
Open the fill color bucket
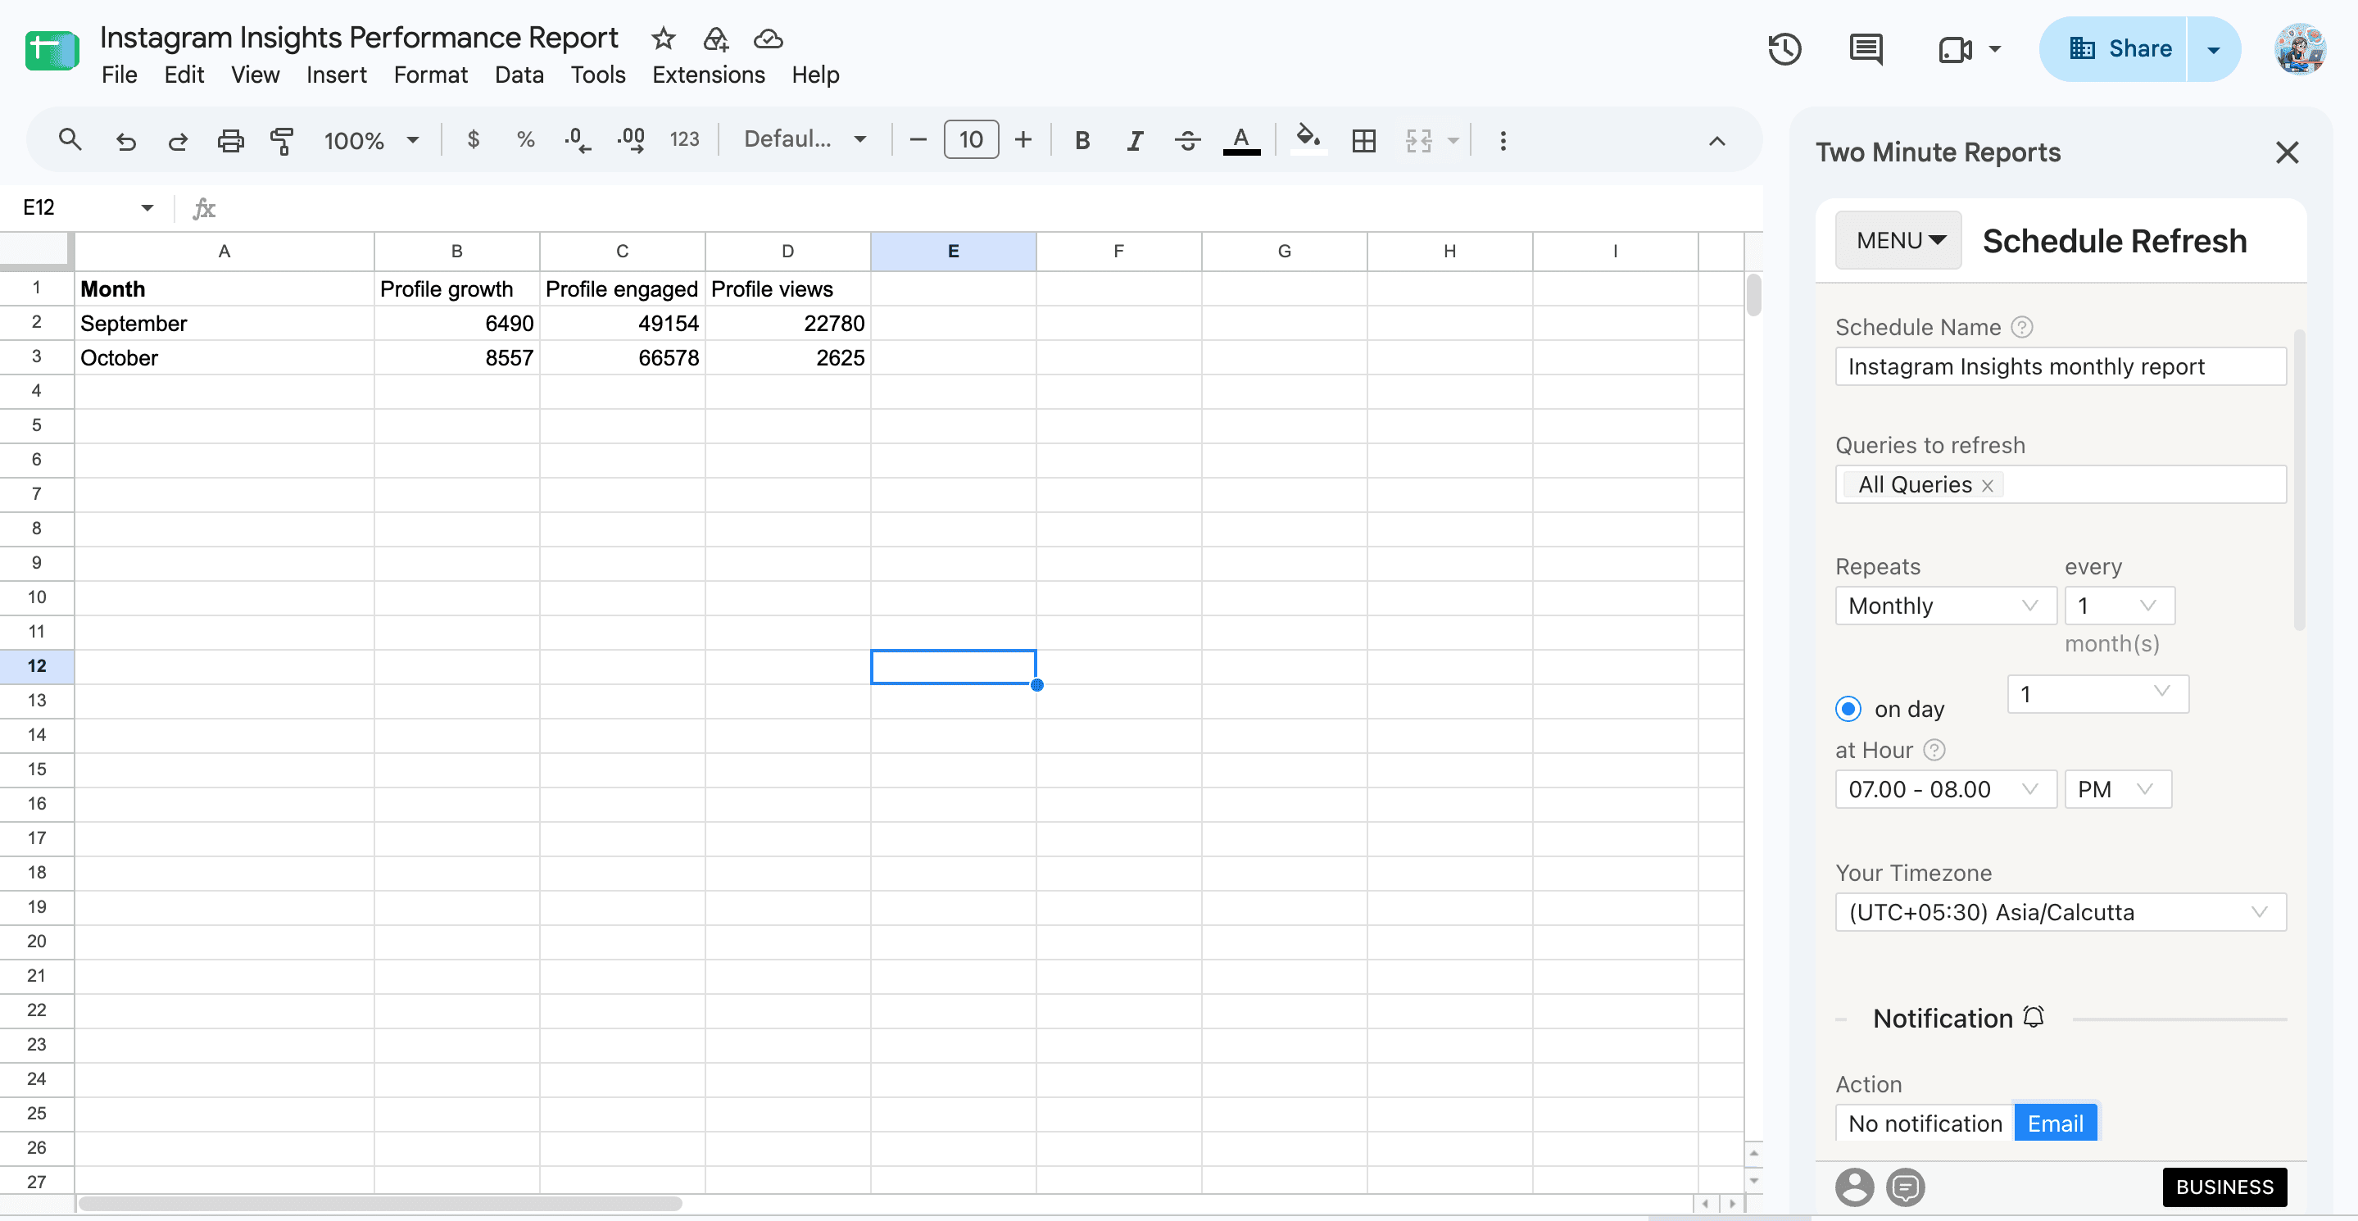(x=1308, y=139)
